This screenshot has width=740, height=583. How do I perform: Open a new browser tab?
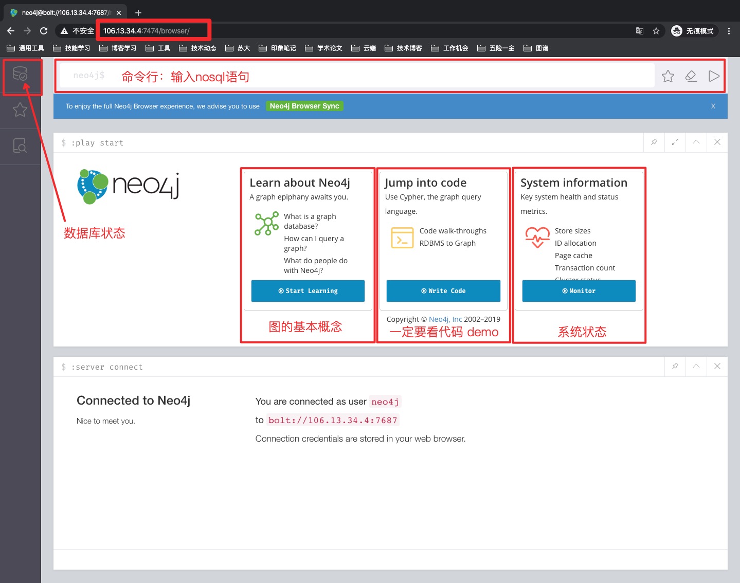point(138,12)
